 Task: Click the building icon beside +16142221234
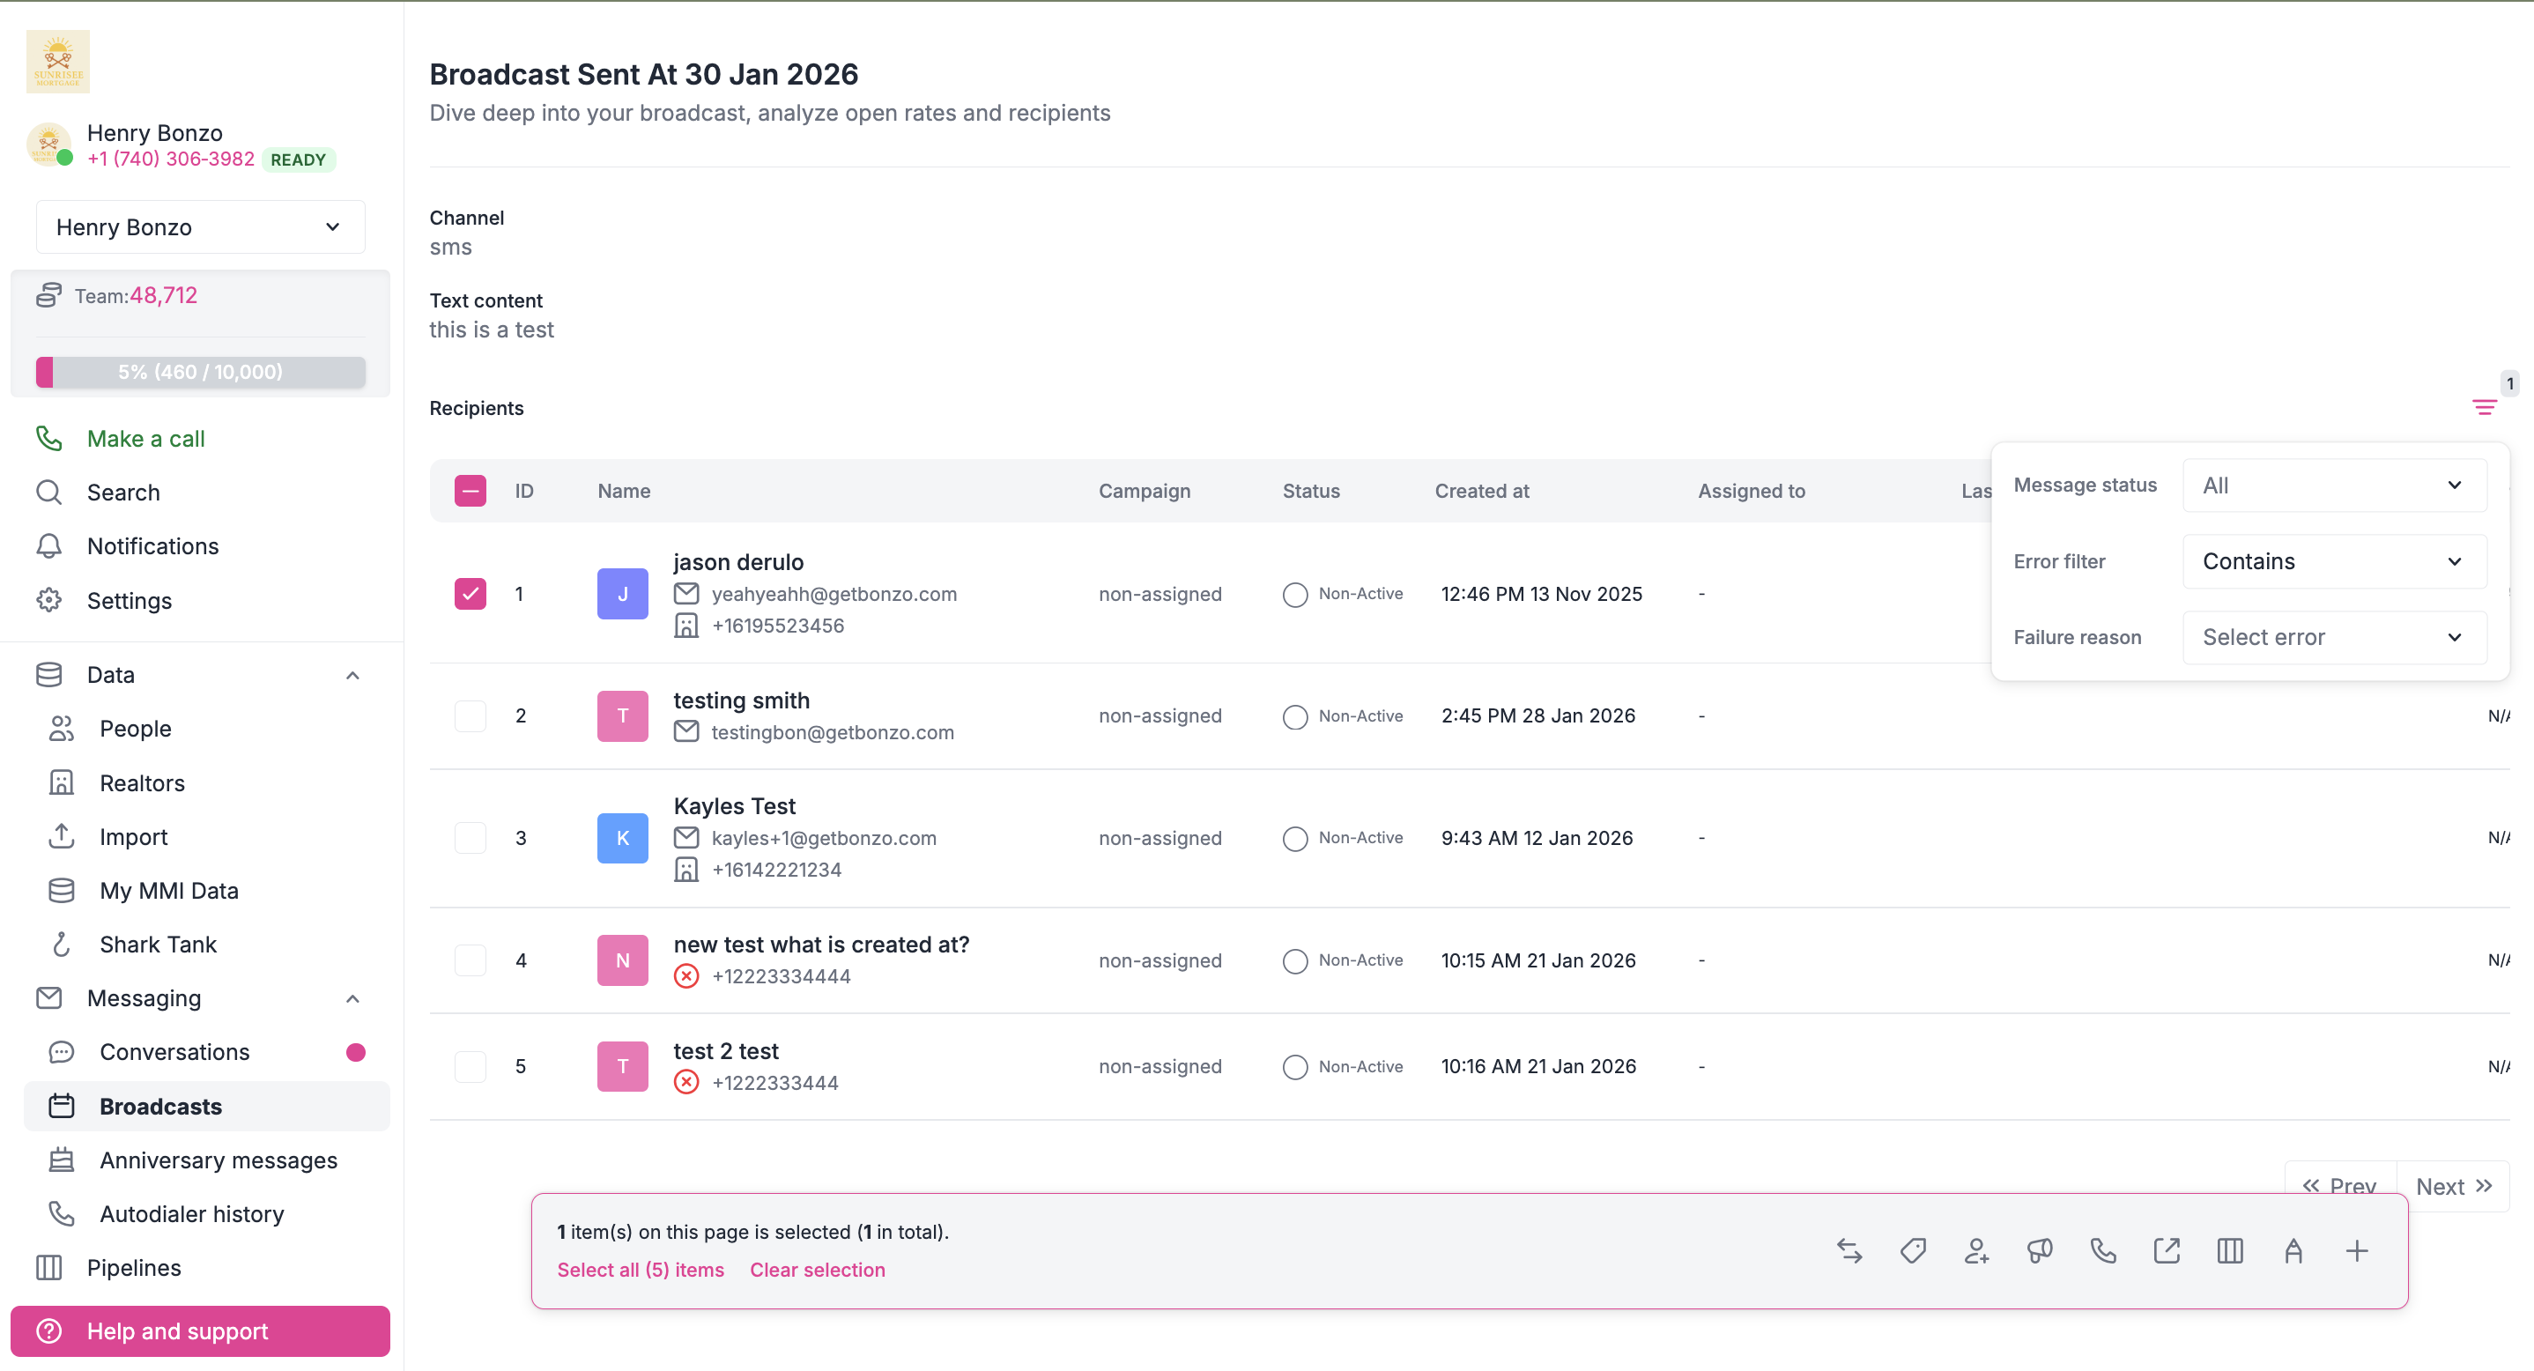coord(686,870)
